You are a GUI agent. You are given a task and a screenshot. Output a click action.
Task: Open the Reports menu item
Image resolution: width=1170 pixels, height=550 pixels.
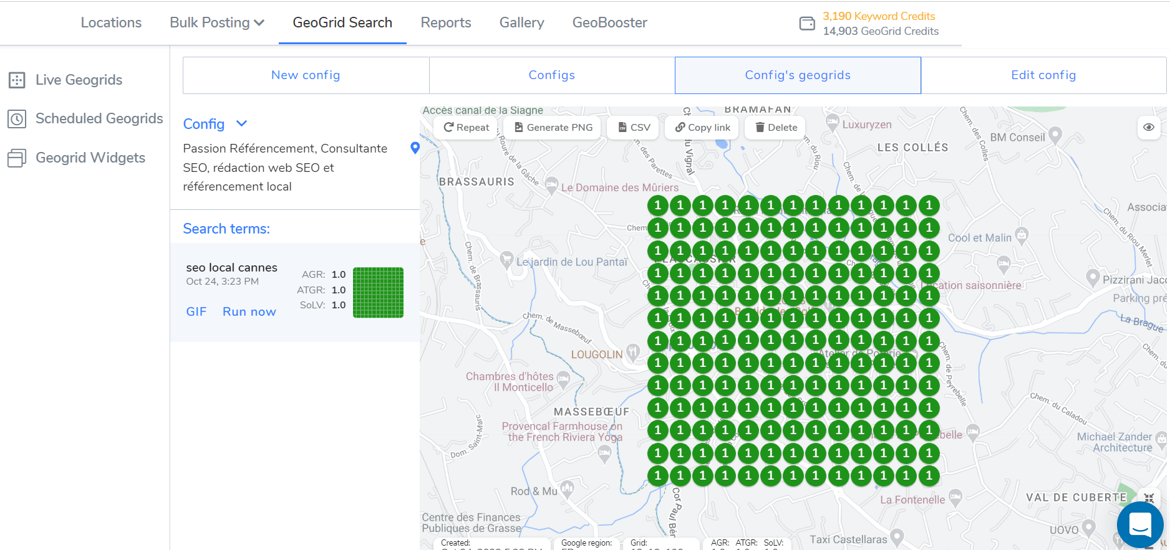click(445, 23)
